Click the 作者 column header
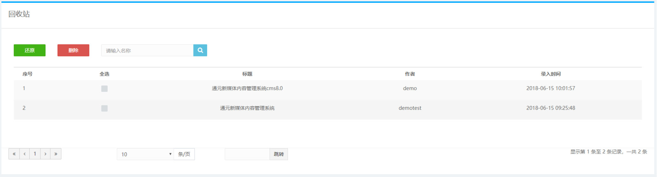The height and width of the screenshot is (177, 657). coord(410,74)
